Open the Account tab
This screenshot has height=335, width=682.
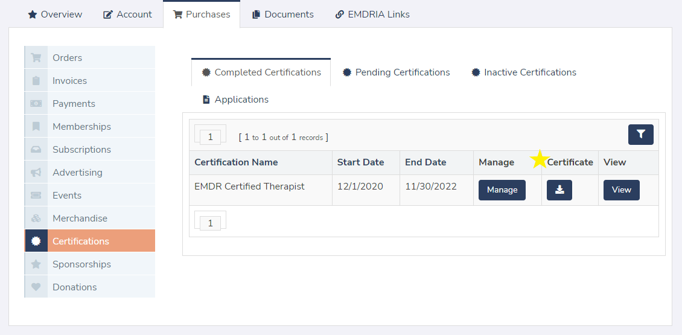click(x=127, y=14)
